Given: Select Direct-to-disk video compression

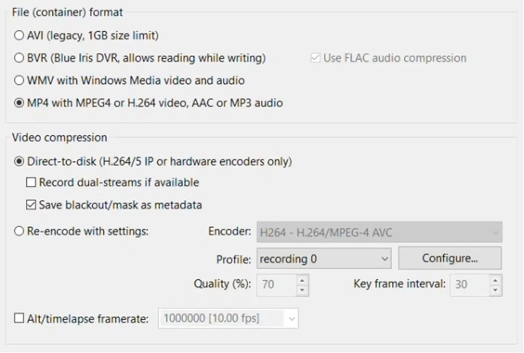Looking at the screenshot, I should pos(19,162).
